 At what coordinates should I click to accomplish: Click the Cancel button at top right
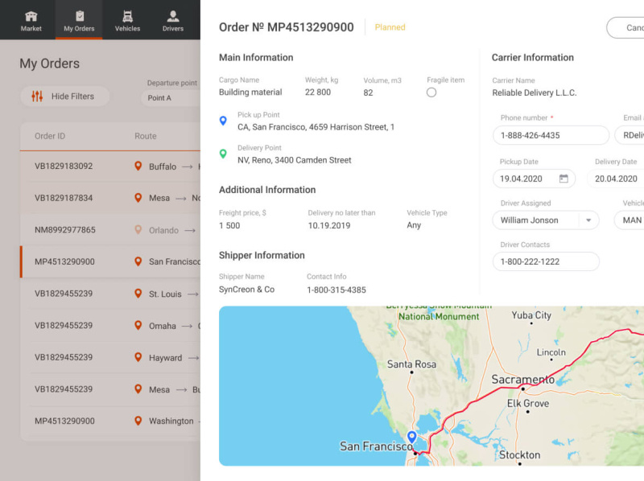632,27
